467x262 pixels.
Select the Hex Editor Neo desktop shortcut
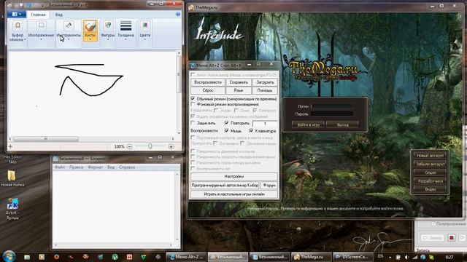coord(12,159)
